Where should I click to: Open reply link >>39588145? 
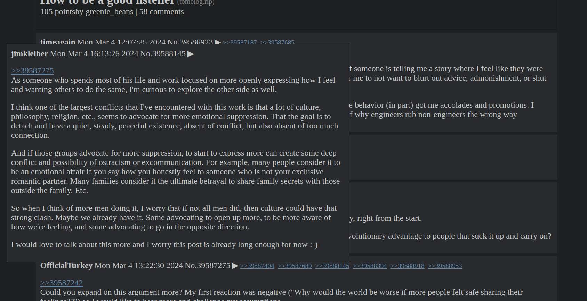click(x=332, y=266)
